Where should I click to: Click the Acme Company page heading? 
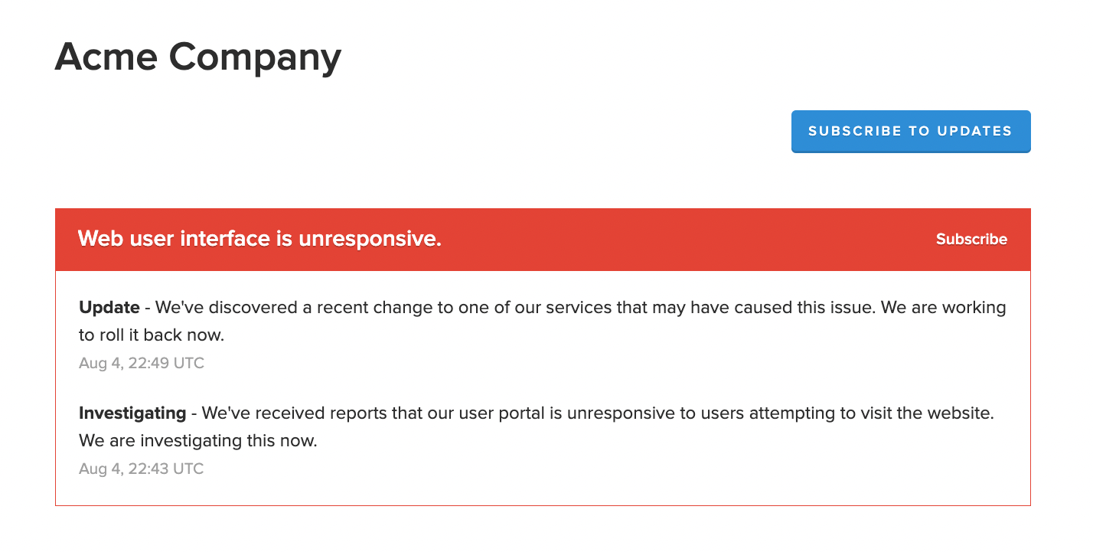click(x=197, y=57)
